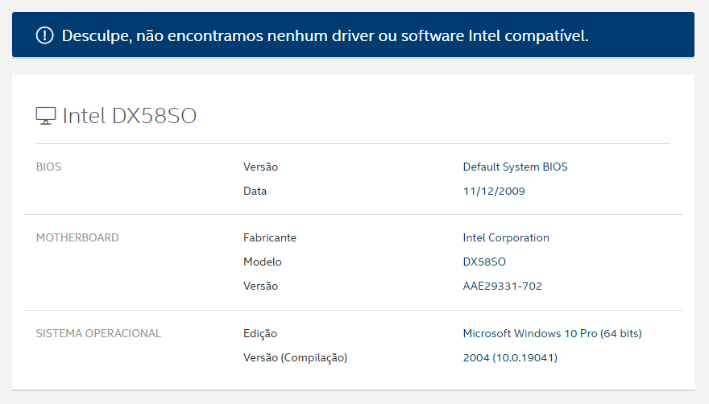The image size is (709, 404).
Task: Click the BIOS Versão label
Action: (260, 167)
